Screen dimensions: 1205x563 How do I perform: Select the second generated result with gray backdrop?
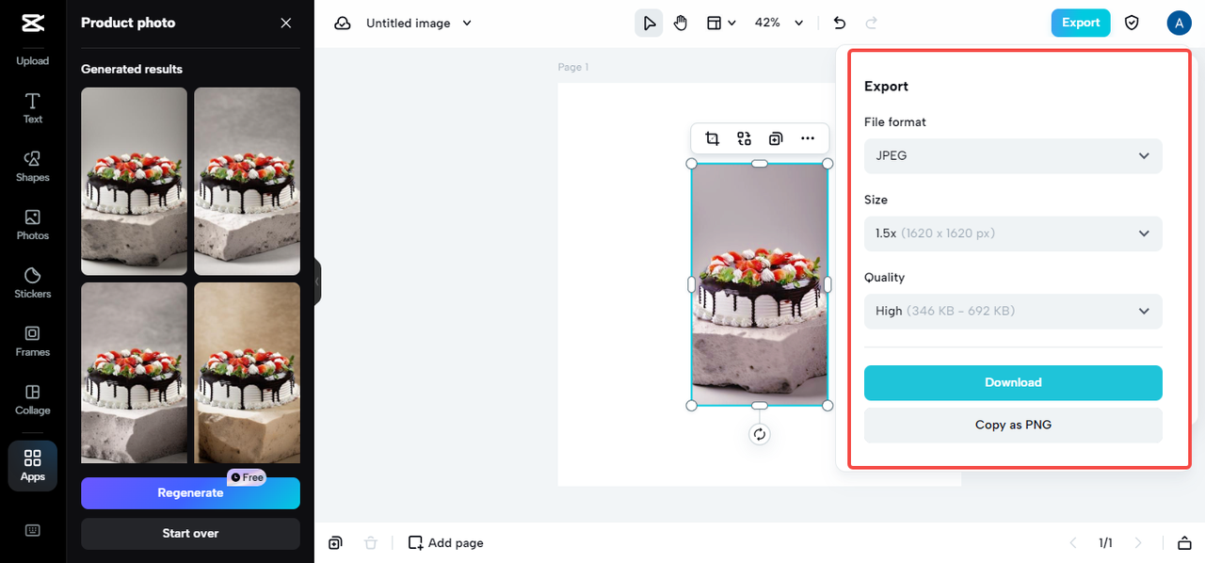tap(247, 182)
